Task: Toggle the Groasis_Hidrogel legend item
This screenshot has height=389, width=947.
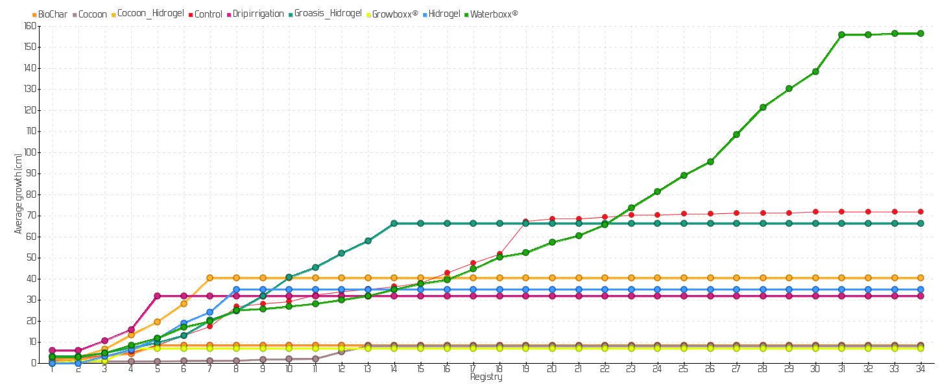Action: coord(328,14)
